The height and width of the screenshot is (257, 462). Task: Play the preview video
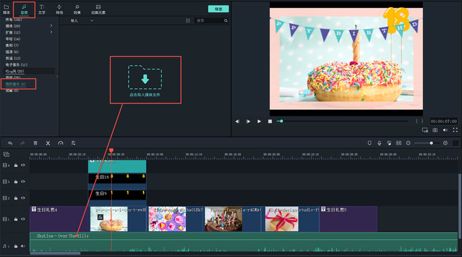pos(259,121)
